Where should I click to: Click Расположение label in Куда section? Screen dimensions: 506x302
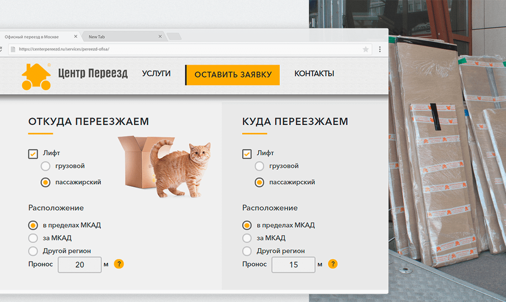click(270, 208)
